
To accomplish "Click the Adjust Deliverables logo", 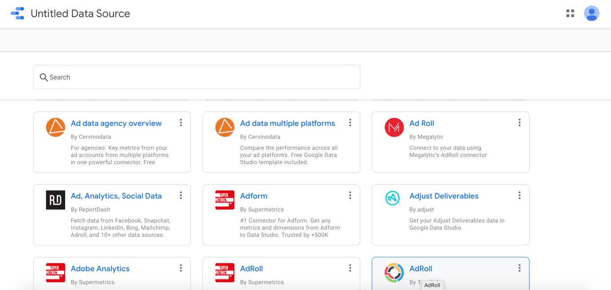I will (393, 198).
